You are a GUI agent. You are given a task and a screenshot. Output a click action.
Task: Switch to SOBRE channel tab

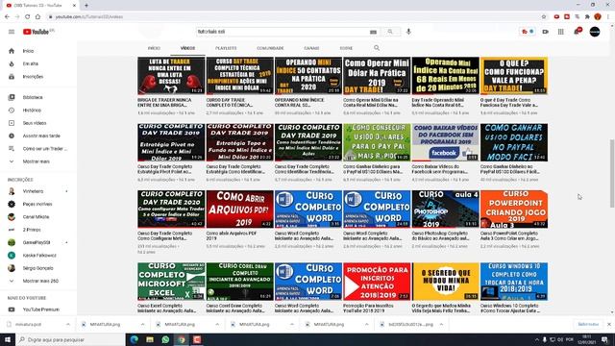pyautogui.click(x=346, y=48)
